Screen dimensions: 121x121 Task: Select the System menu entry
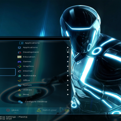(43, 85)
